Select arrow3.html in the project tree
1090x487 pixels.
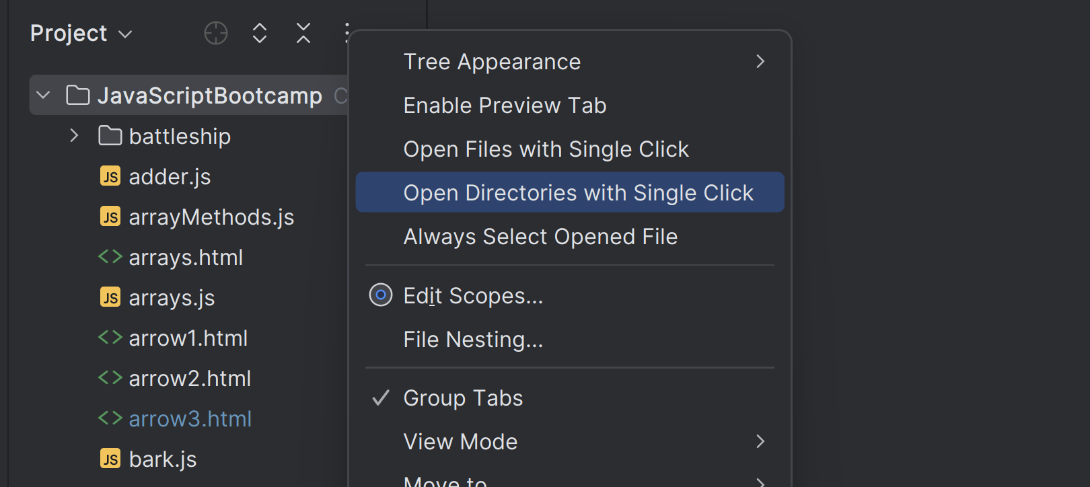(190, 418)
